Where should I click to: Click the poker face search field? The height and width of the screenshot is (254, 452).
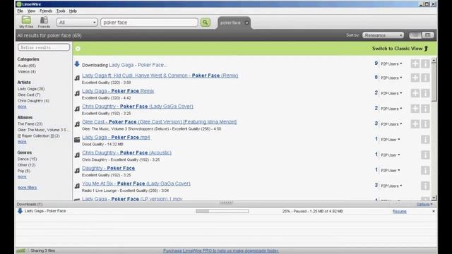149,22
